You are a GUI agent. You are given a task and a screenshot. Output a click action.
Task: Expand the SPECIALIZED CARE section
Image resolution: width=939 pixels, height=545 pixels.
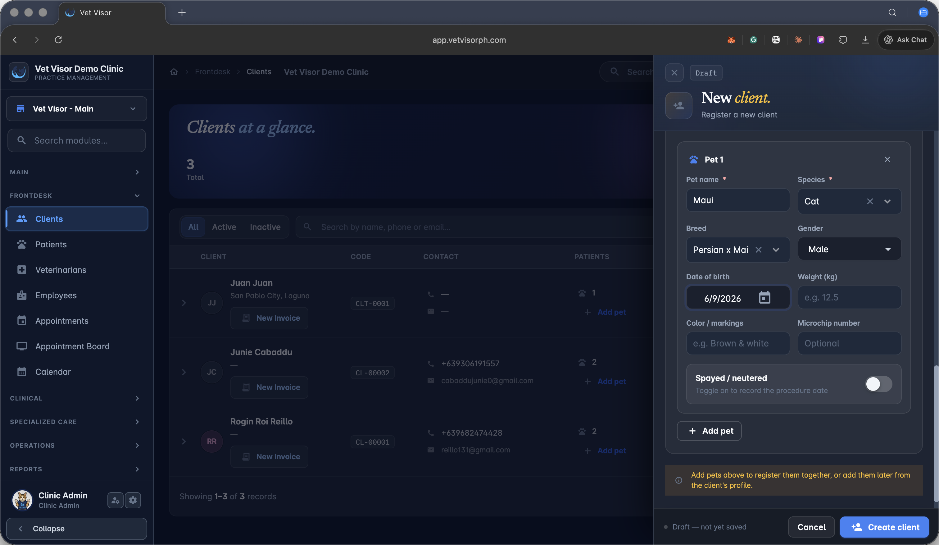tap(75, 422)
